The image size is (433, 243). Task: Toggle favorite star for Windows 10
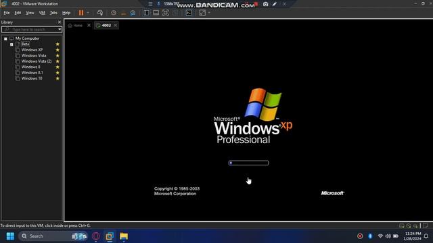tap(58, 78)
